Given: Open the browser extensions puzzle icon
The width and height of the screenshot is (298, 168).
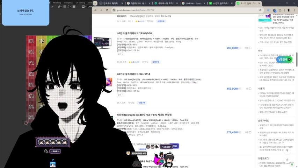Looking at the screenshot, I should 280,10.
